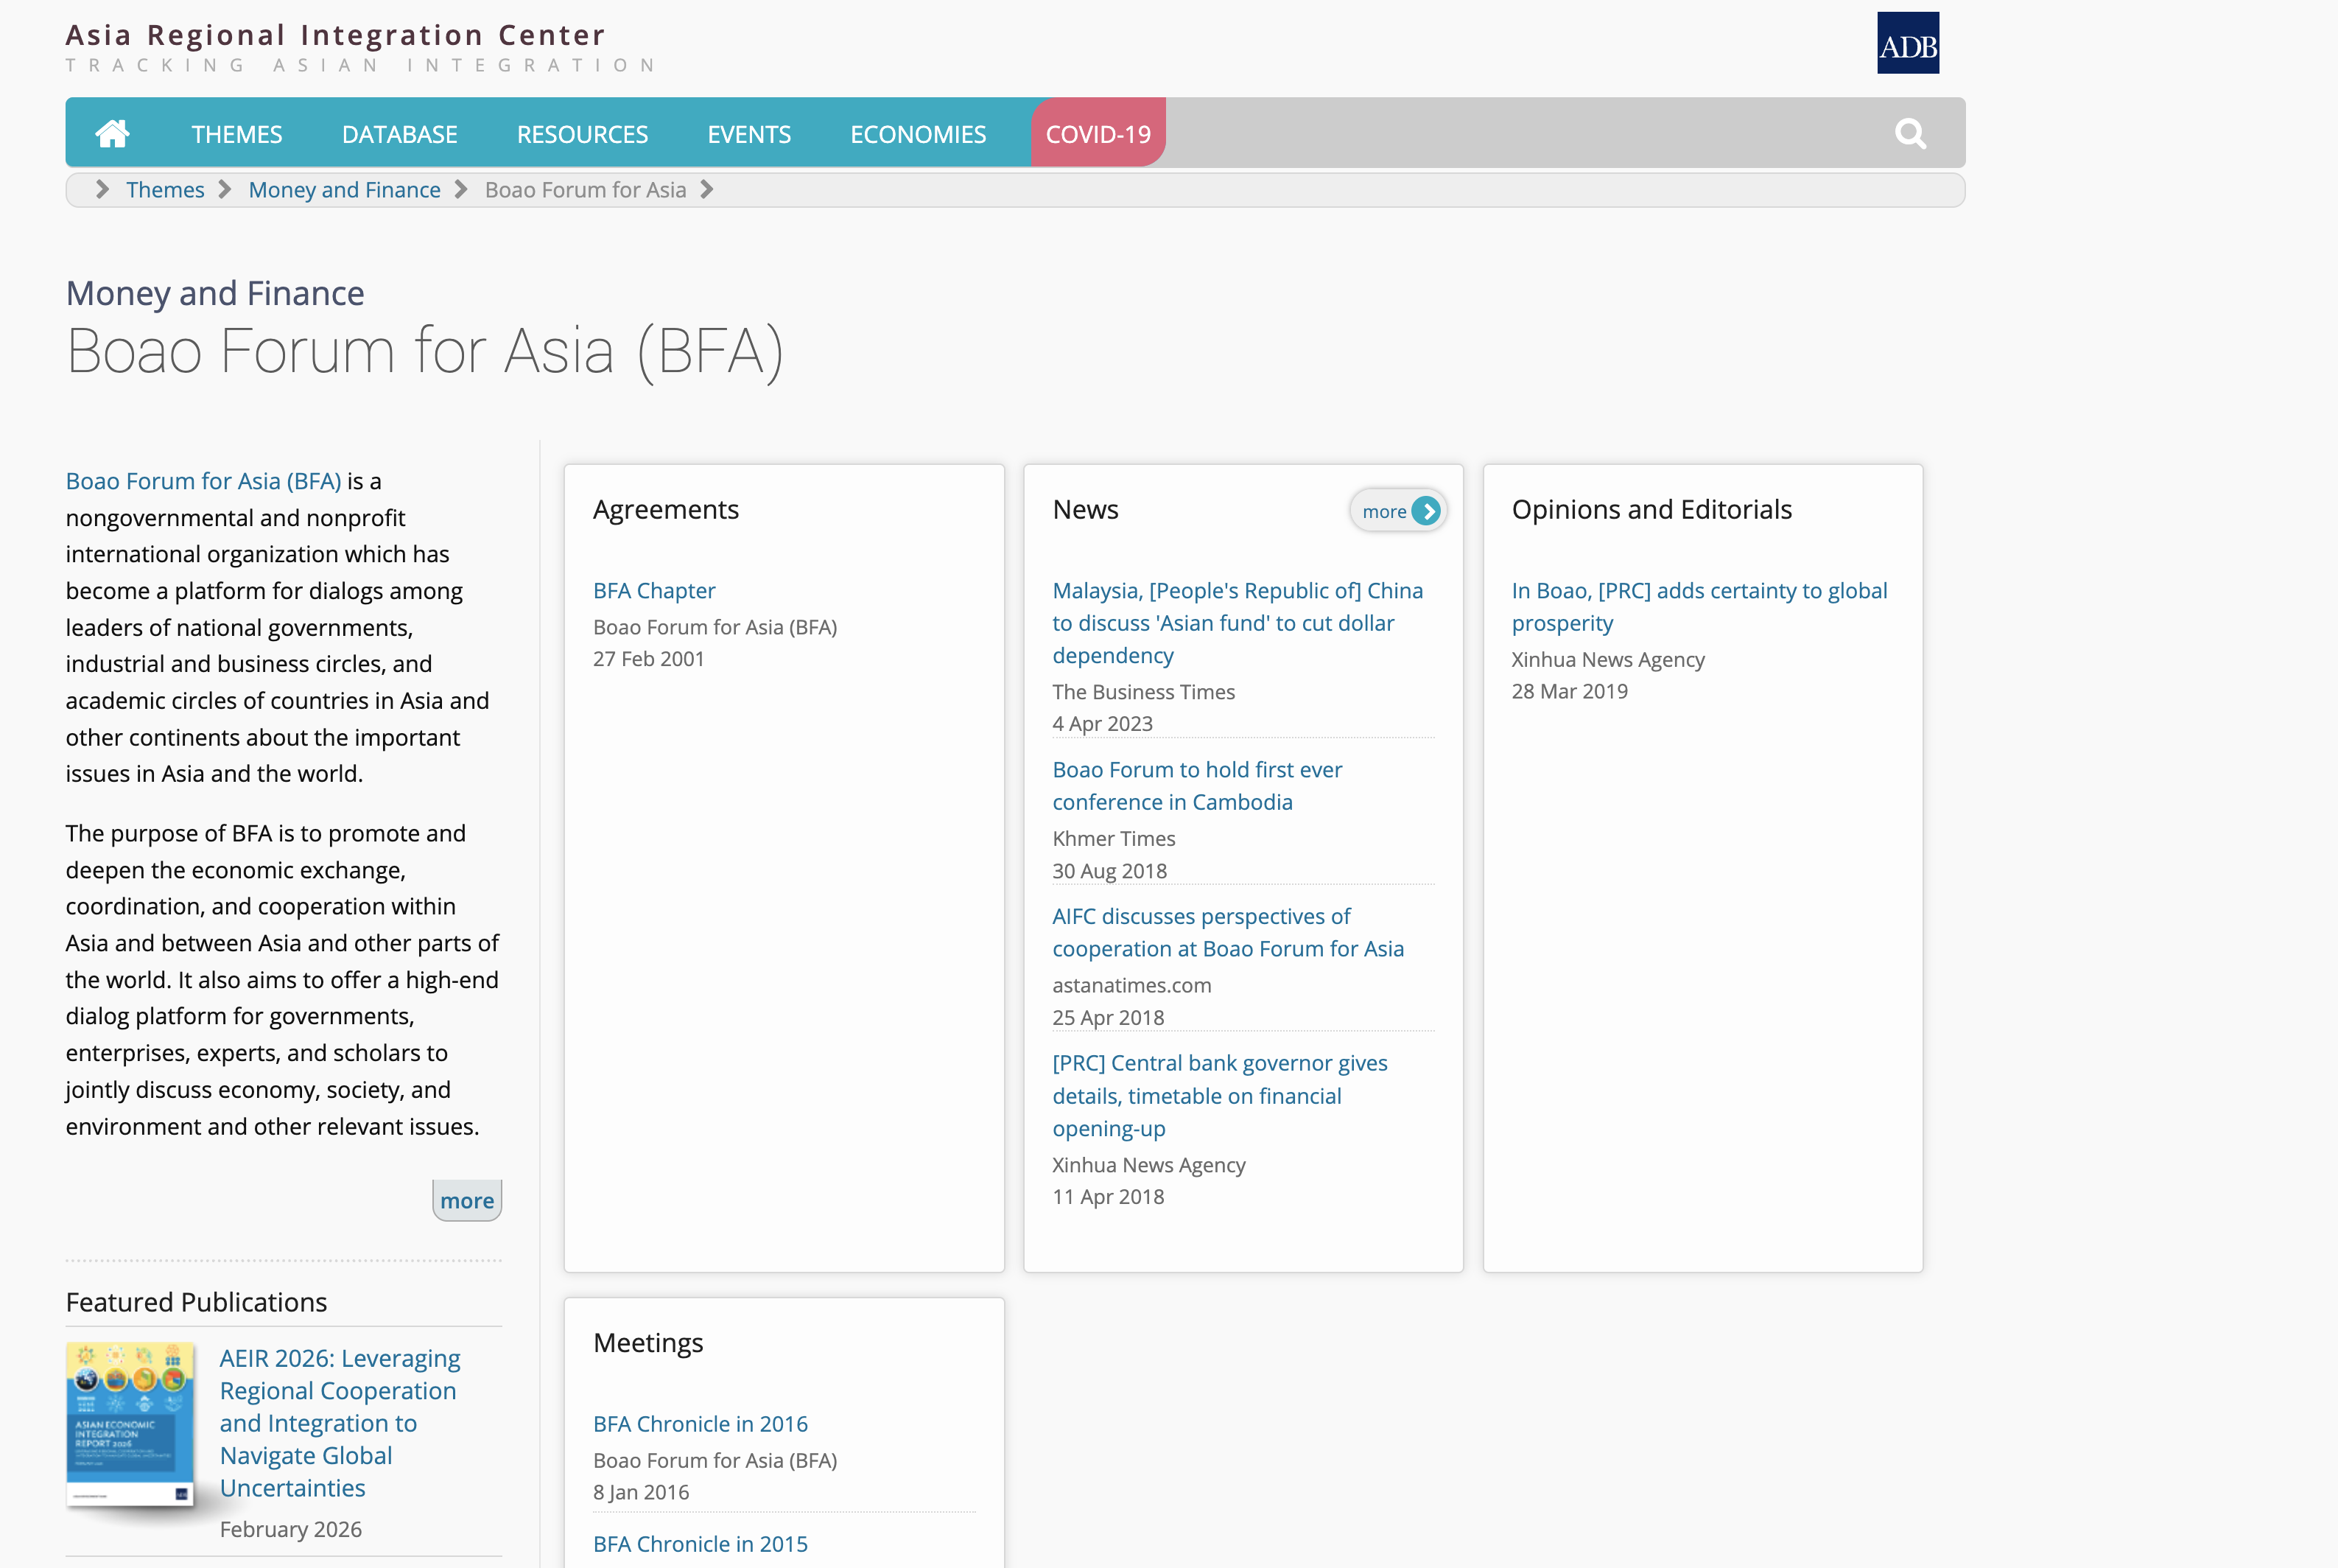Click the 4 Apr 2023 news date

pos(1103,723)
